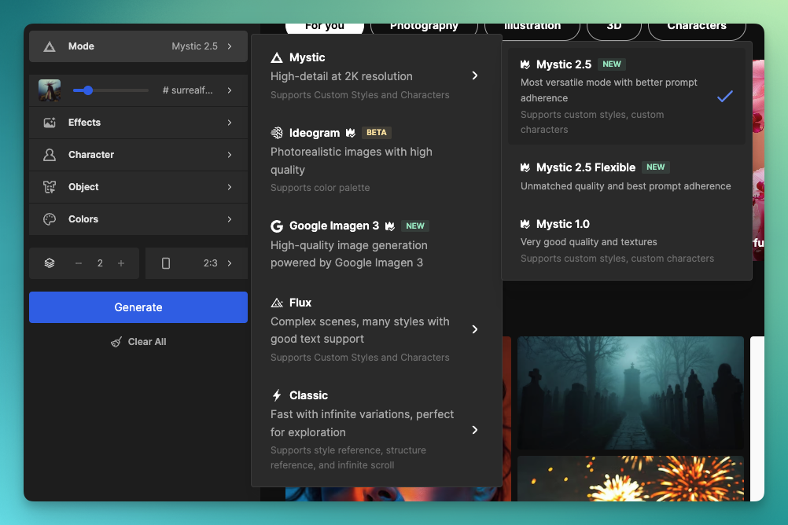The width and height of the screenshot is (788, 525).
Task: Select Mystic 2.5 Flexible option
Action: click(x=627, y=176)
